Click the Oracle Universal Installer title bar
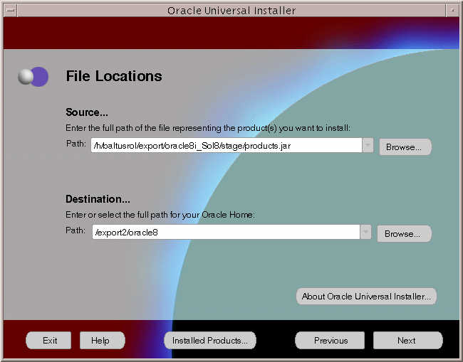Image resolution: width=463 pixels, height=362 pixels. [231, 11]
